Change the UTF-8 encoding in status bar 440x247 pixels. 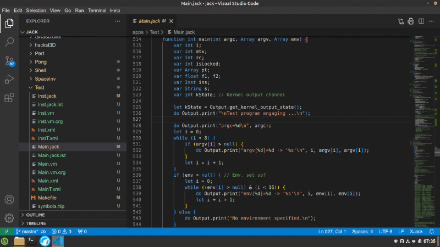[x=386, y=232]
